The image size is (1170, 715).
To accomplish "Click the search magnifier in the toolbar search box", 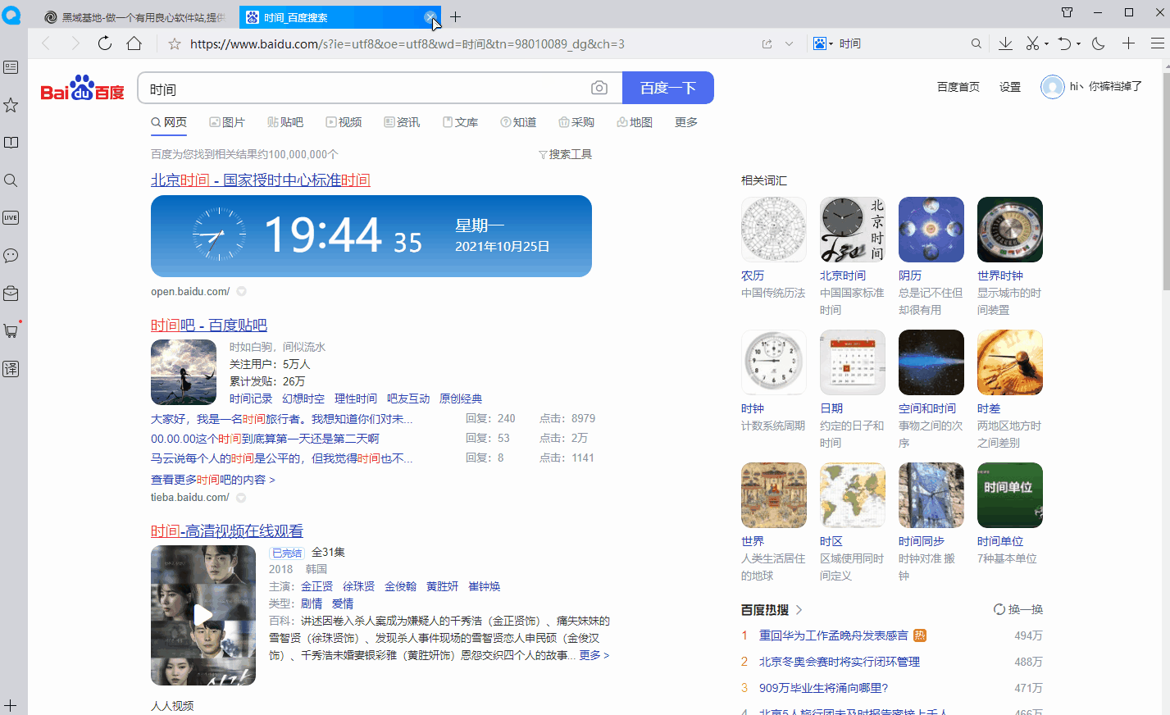I will (976, 44).
